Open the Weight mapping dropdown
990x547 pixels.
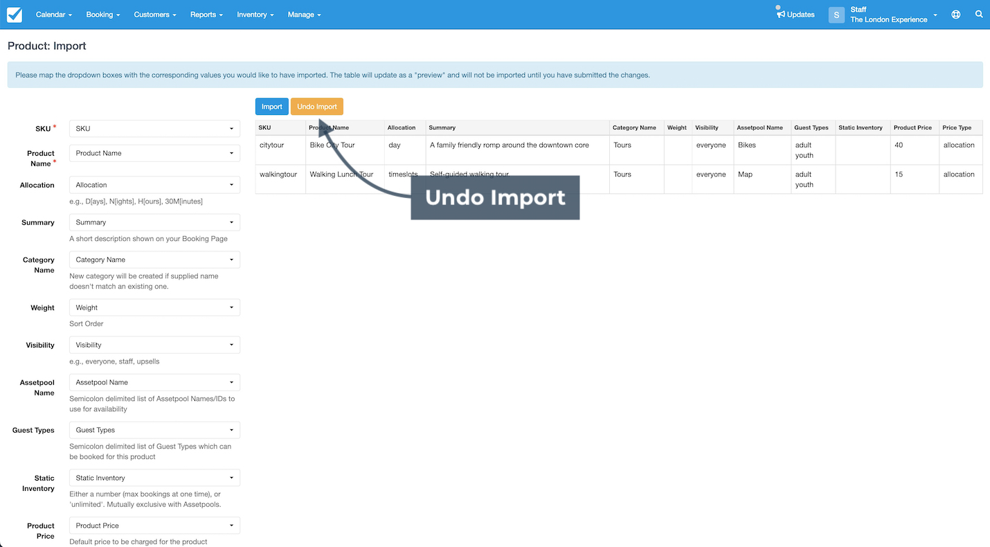(154, 307)
